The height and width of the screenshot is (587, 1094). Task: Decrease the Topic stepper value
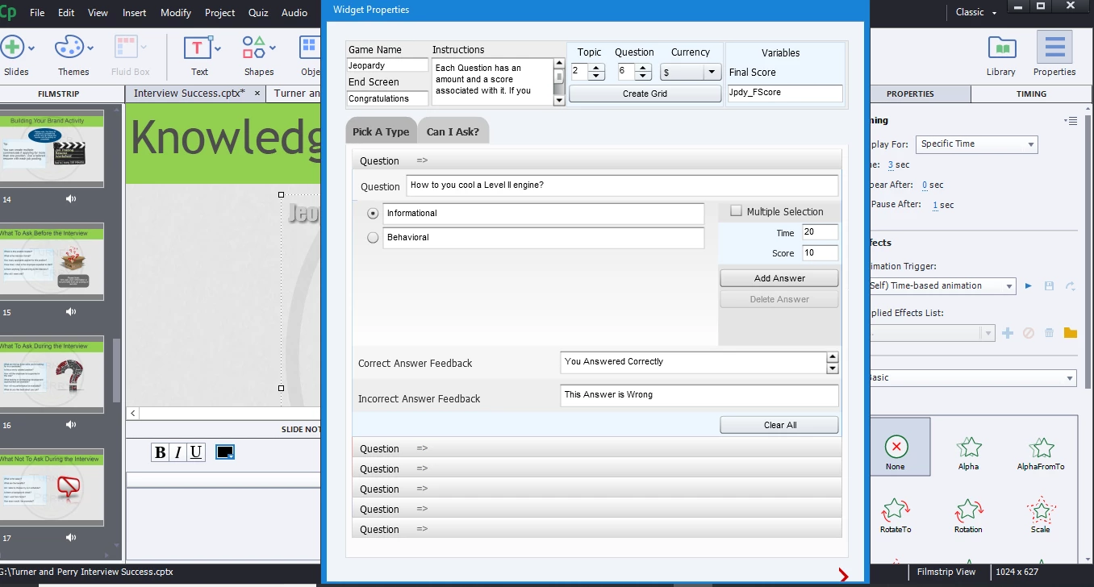(596, 76)
